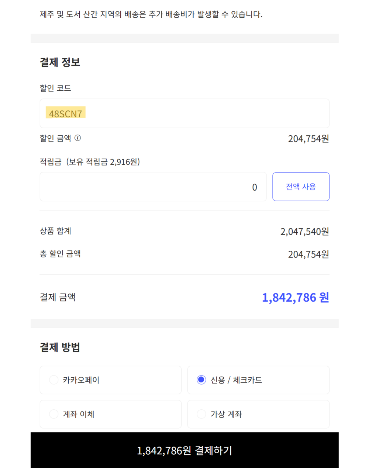This screenshot has height=472, width=369.
Task: Click the 결제 정보 section heading
Action: 60,62
